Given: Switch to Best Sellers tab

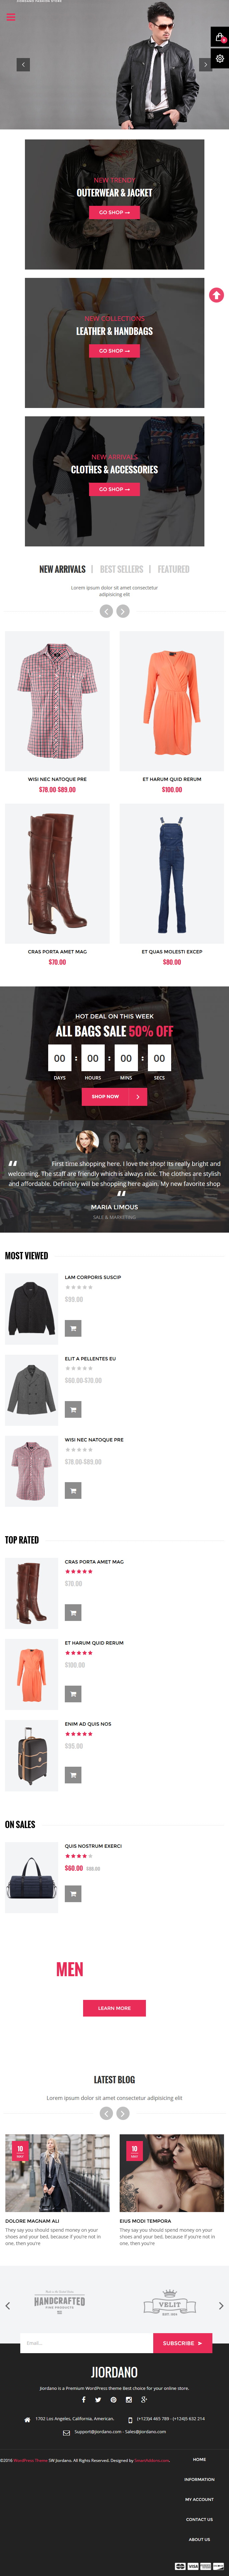Looking at the screenshot, I should pyautogui.click(x=121, y=569).
